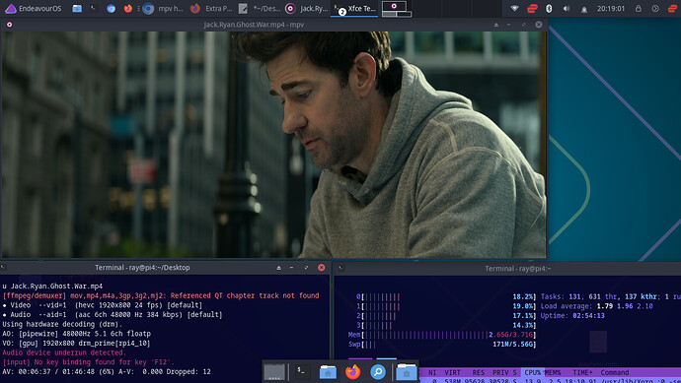Shade the ray@pi4:~/Desktop terminal window
The height and width of the screenshot is (383, 681).
pyautogui.click(x=278, y=268)
